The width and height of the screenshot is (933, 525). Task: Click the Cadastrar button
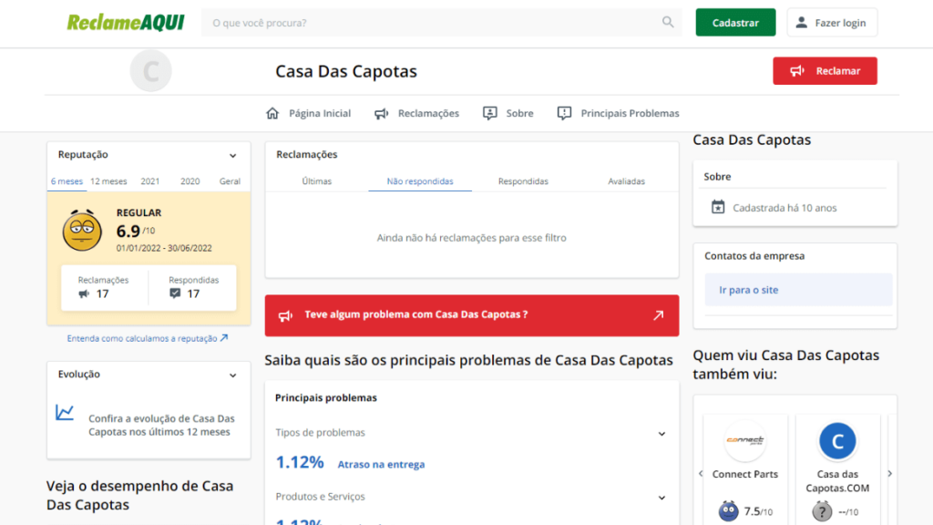pos(735,22)
